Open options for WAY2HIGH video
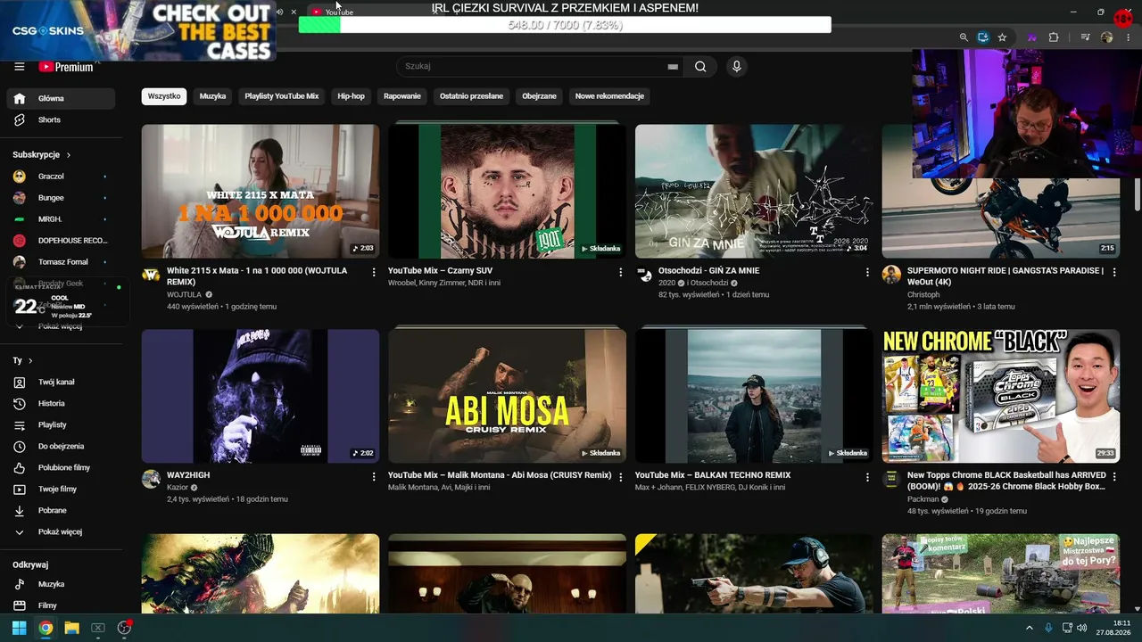This screenshot has height=642, width=1142. (x=374, y=477)
